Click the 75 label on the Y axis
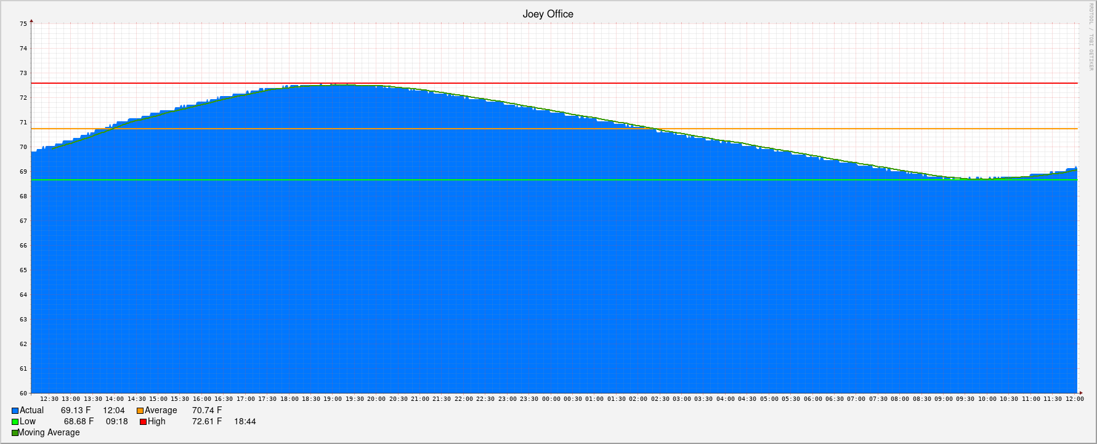 [x=23, y=24]
